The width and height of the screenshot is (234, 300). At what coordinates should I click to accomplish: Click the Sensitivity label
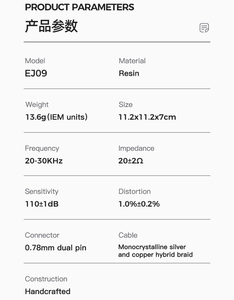(x=42, y=192)
